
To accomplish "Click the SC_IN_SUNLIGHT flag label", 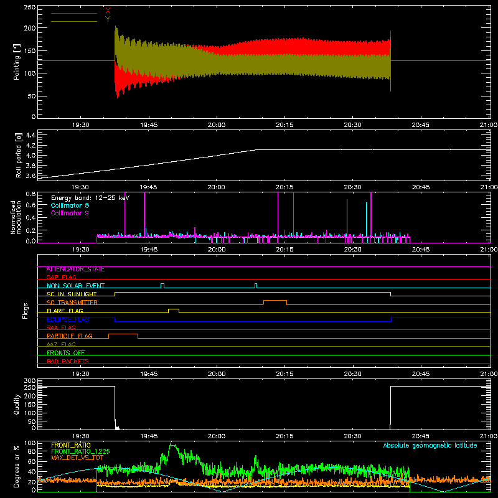I will point(72,294).
